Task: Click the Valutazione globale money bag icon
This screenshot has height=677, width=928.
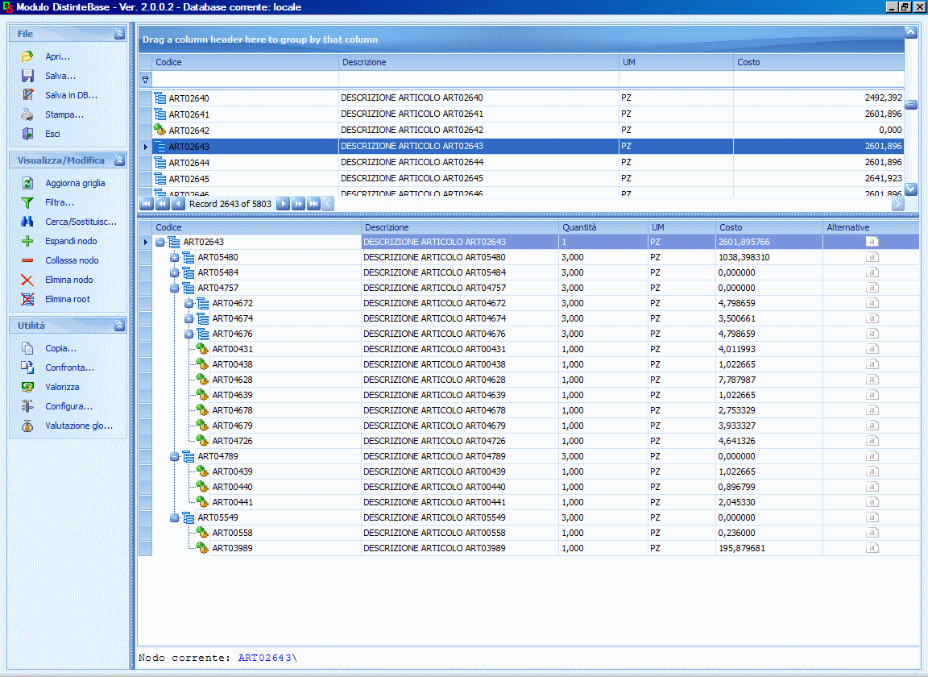Action: tap(27, 426)
